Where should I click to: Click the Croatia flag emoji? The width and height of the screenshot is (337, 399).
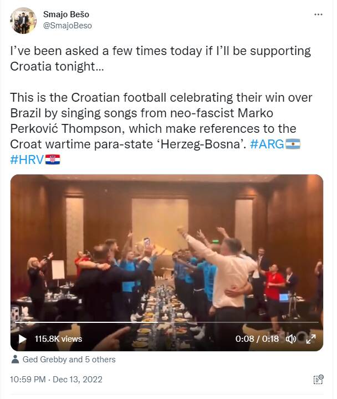pos(53,160)
